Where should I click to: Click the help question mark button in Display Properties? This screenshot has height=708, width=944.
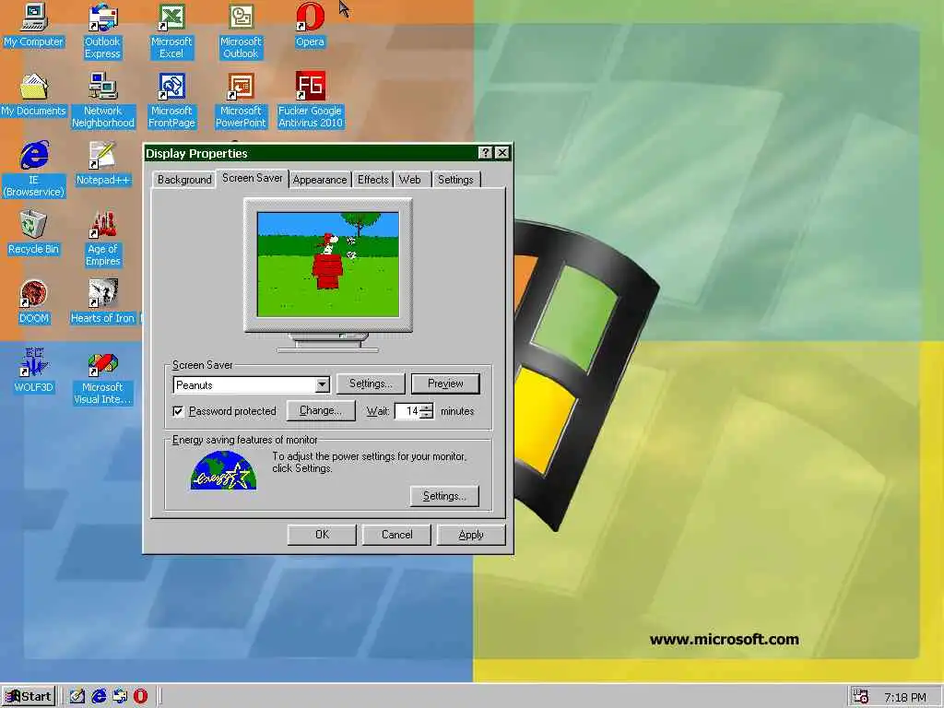click(x=485, y=153)
